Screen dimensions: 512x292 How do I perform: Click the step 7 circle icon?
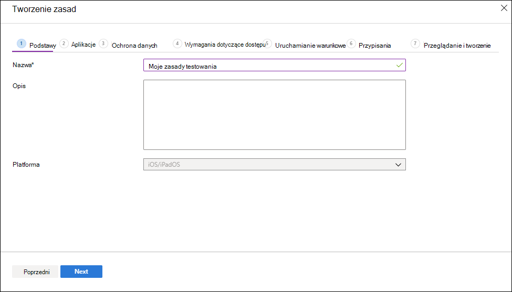(415, 44)
